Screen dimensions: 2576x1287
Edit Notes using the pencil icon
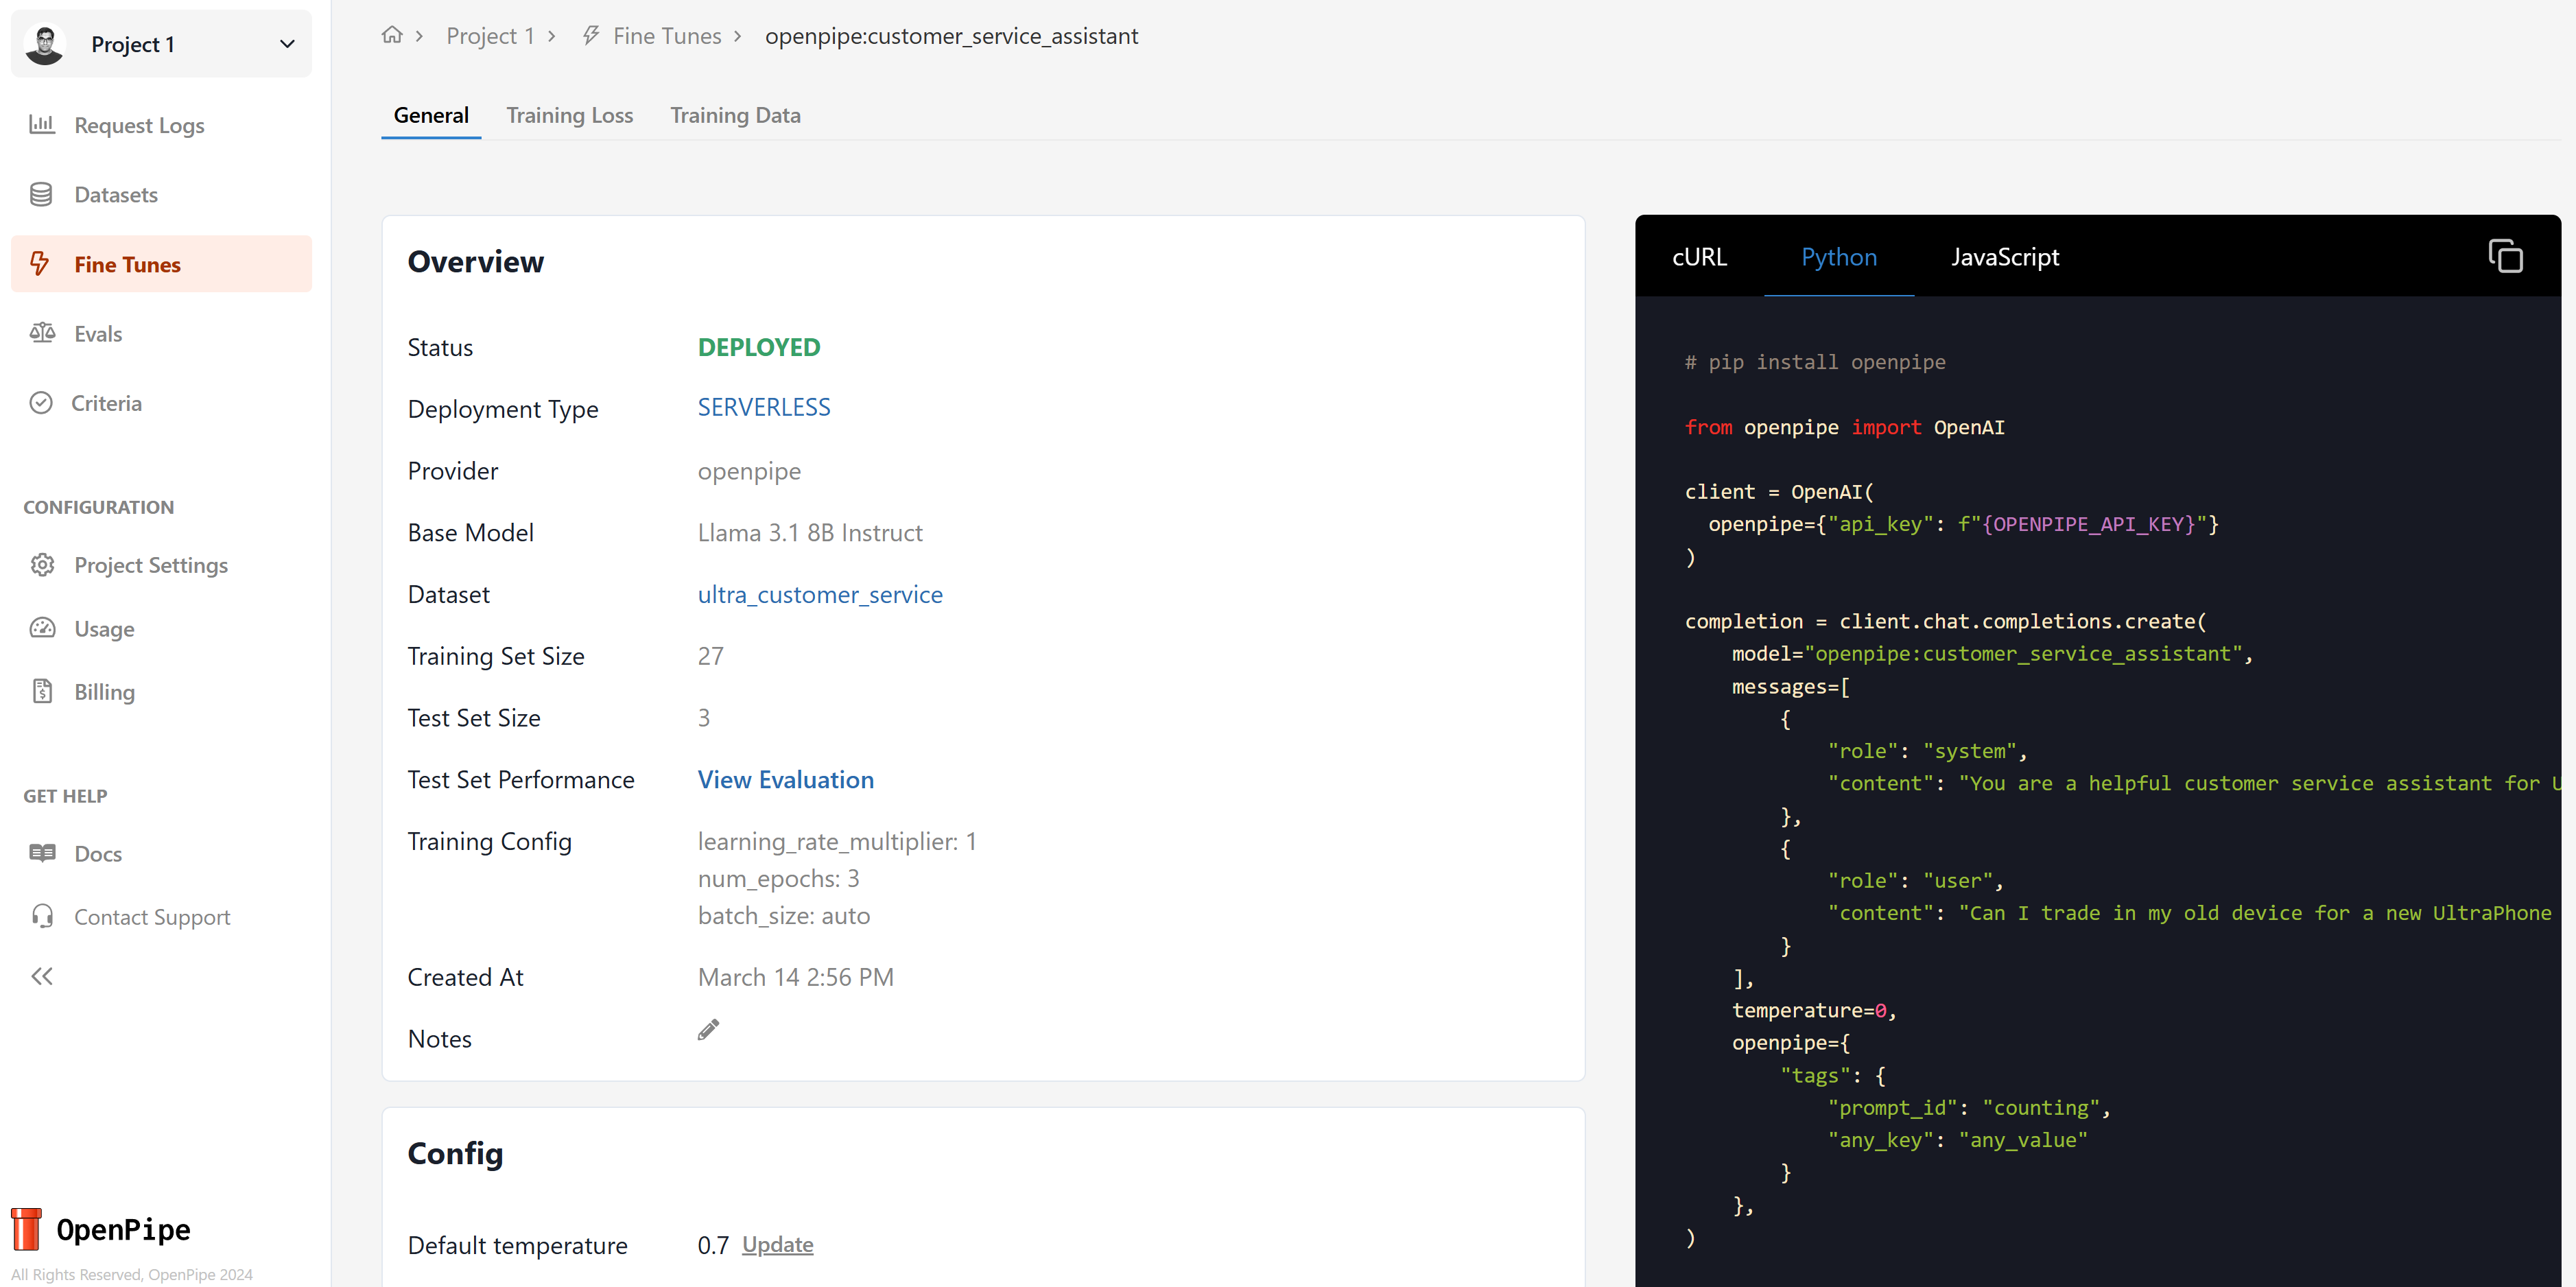(x=709, y=1028)
